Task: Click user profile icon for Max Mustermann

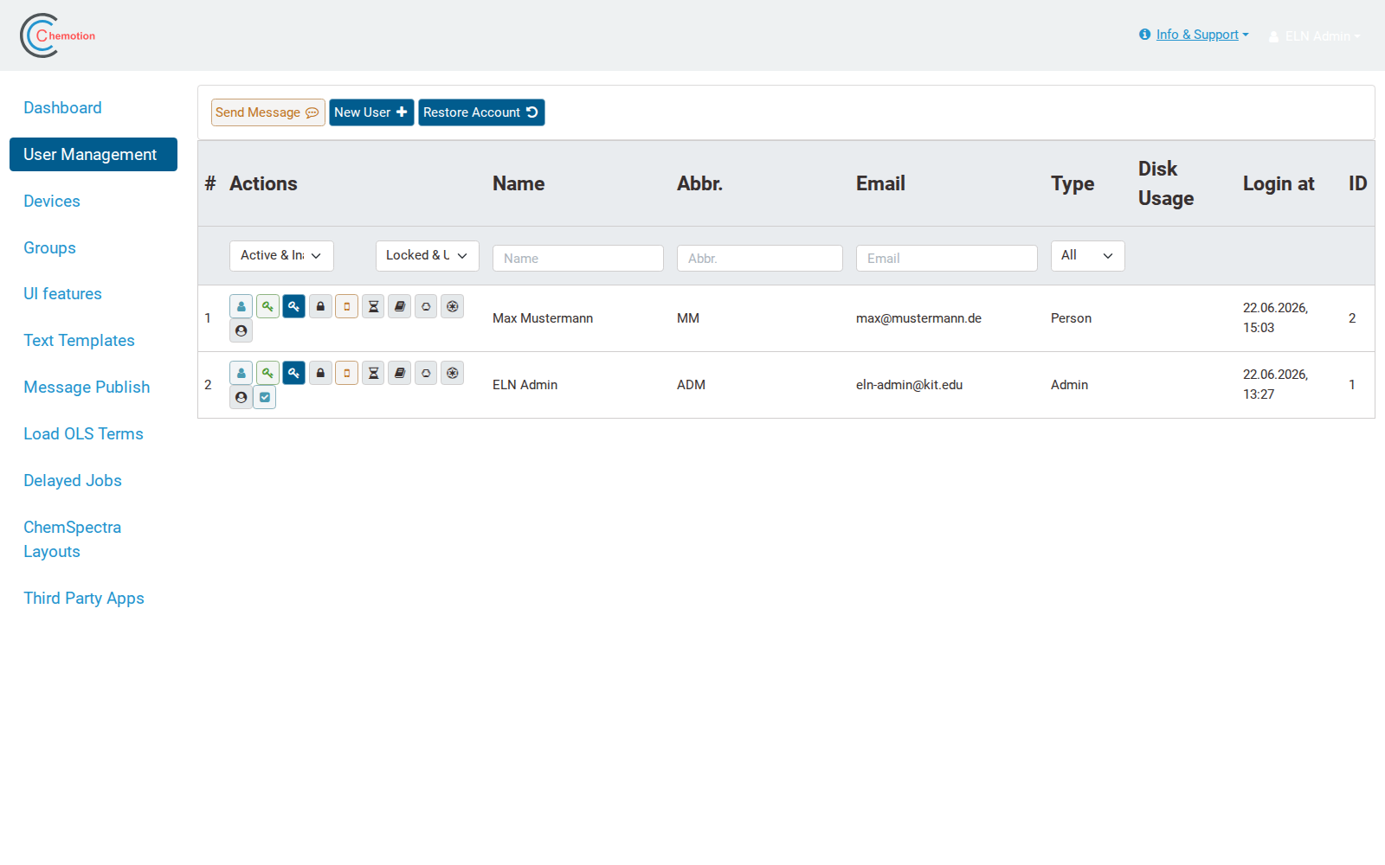Action: 242,306
